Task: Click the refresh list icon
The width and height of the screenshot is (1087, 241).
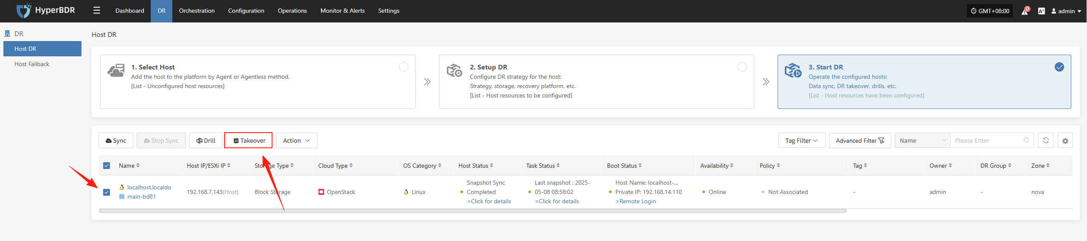Action: 1046,141
